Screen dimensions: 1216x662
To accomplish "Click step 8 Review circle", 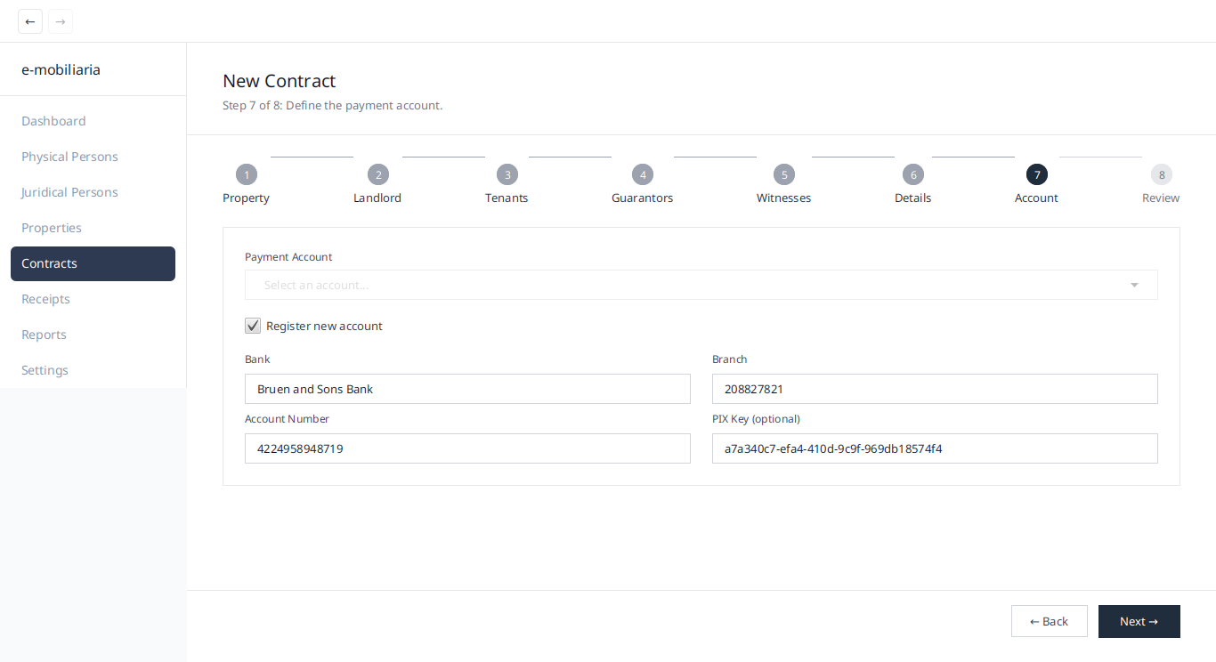I will (1162, 174).
